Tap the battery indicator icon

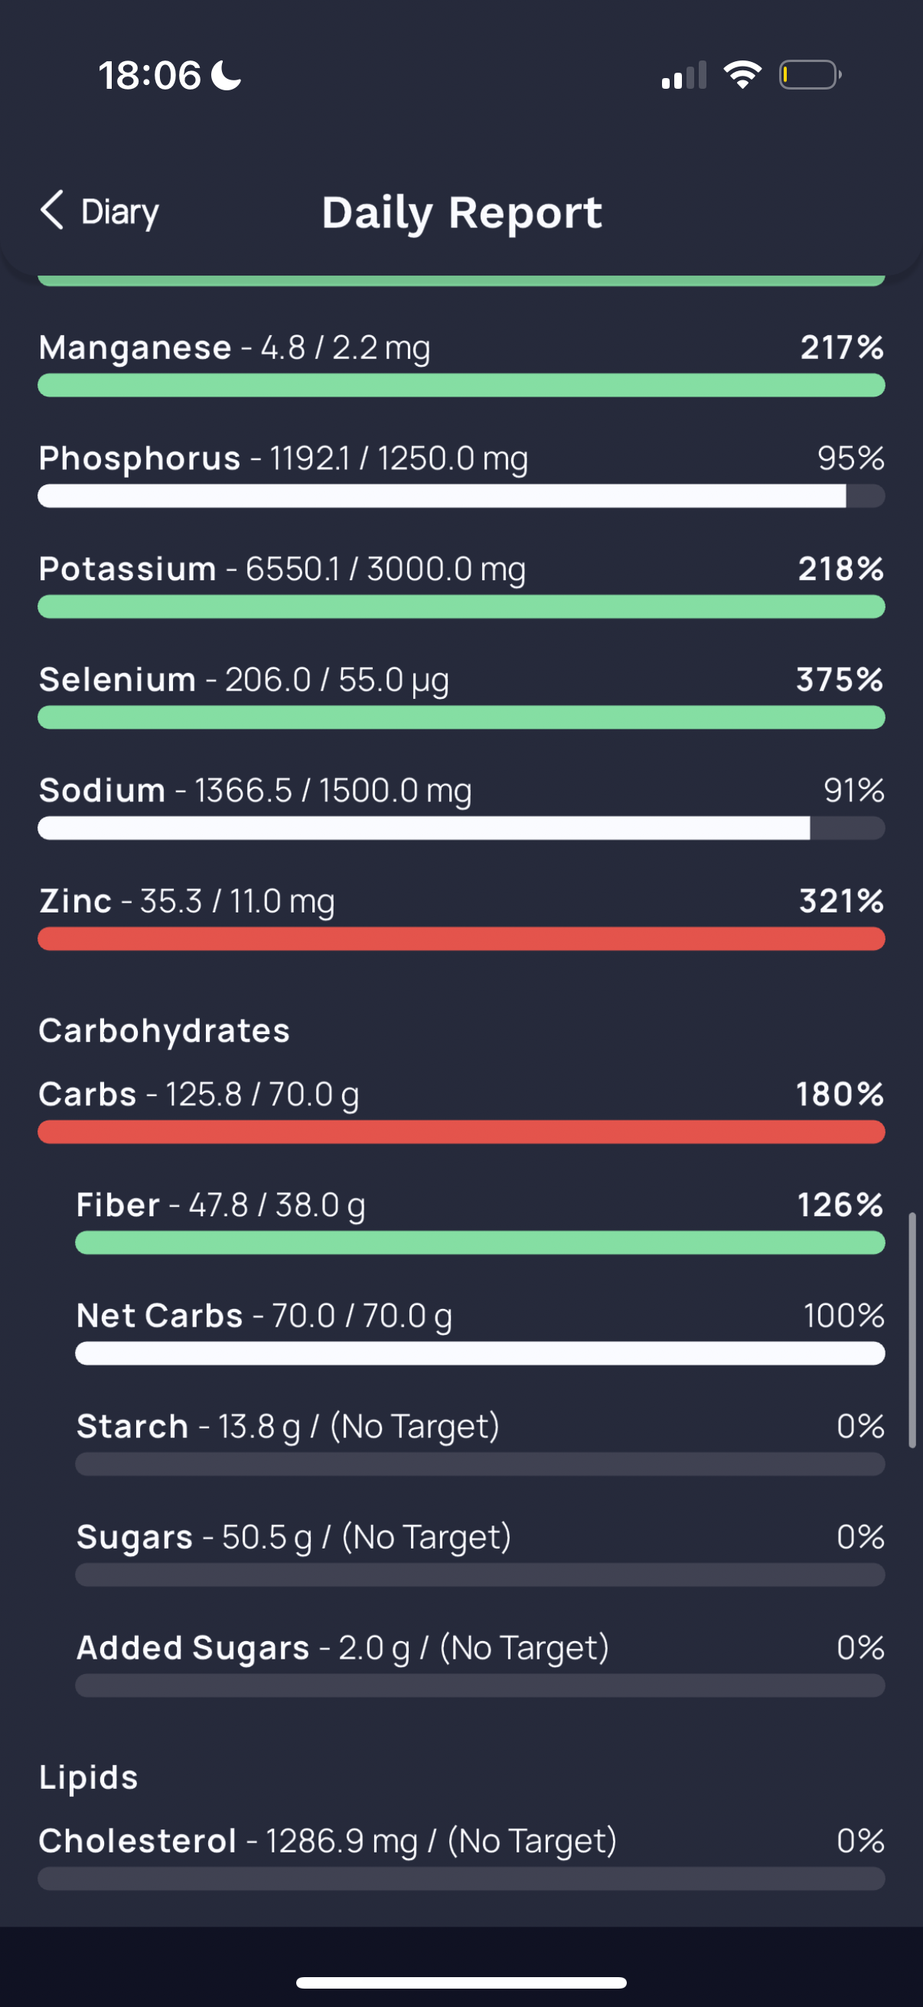pyautogui.click(x=810, y=75)
